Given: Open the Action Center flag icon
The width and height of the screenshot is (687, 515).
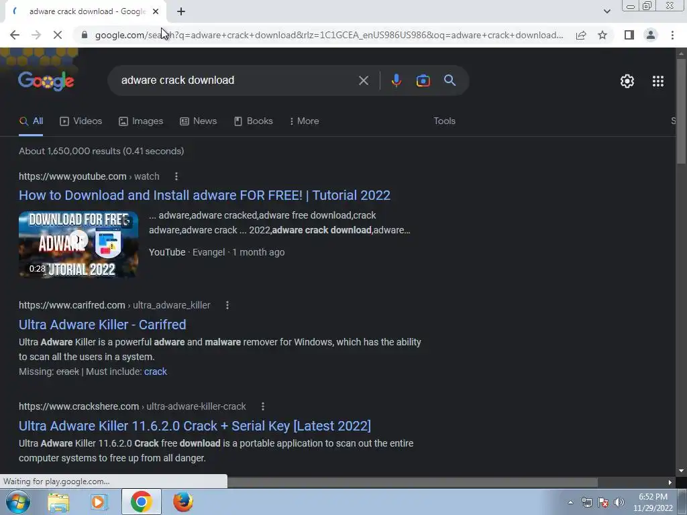Looking at the screenshot, I should [603, 502].
